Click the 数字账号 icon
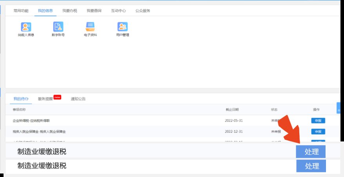Image resolution: width=344 pixels, height=177 pixels. coord(58,27)
